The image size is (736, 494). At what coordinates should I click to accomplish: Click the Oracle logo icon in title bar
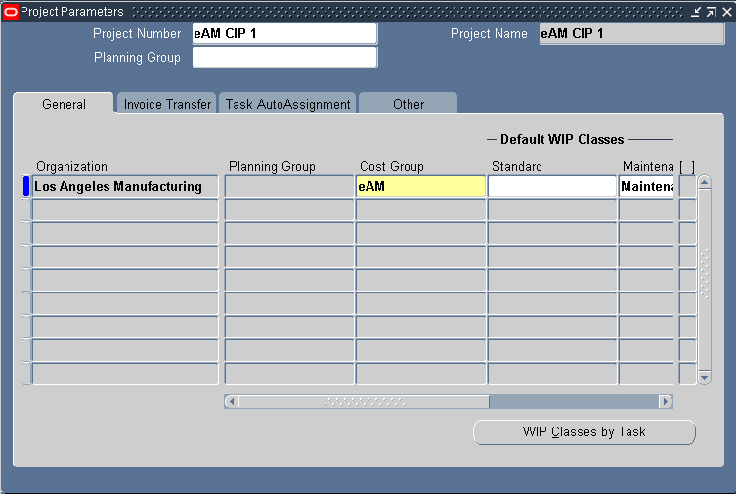[10, 12]
